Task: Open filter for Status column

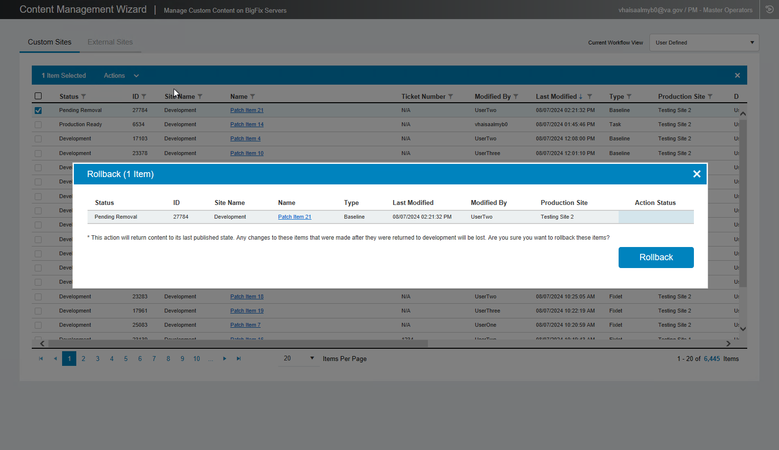Action: click(x=84, y=96)
